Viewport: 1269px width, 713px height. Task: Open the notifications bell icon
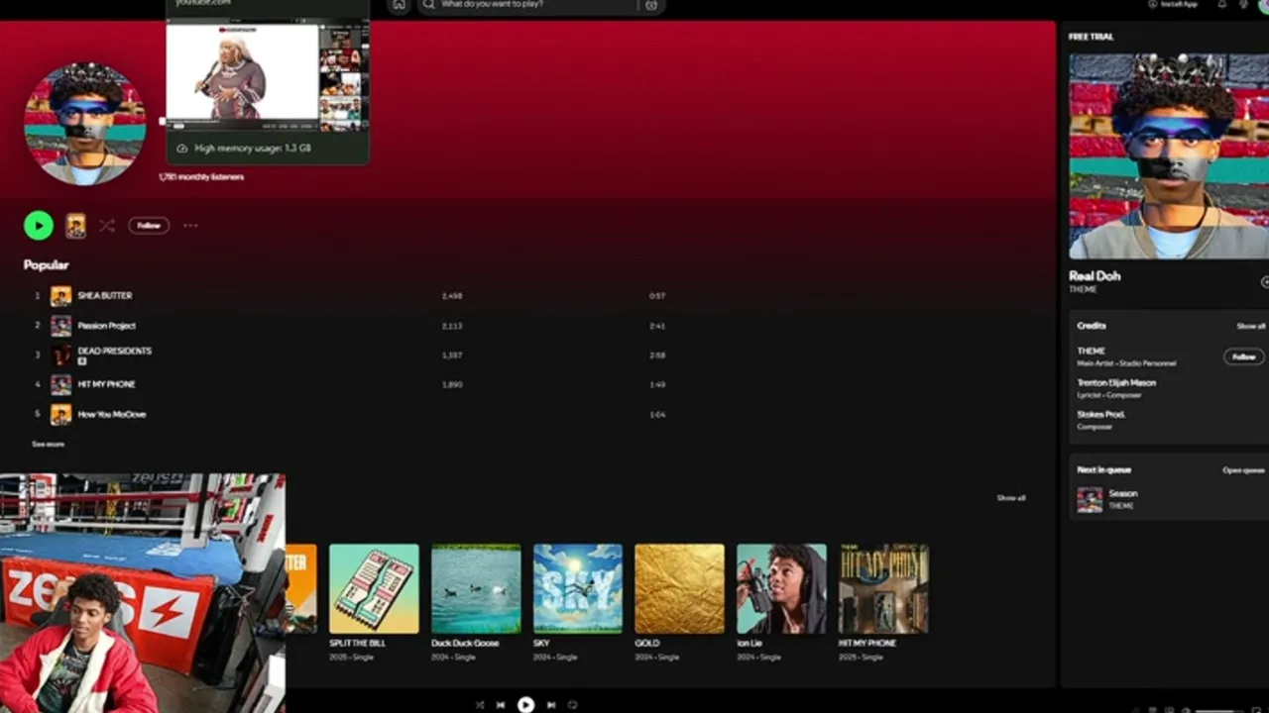(1221, 4)
